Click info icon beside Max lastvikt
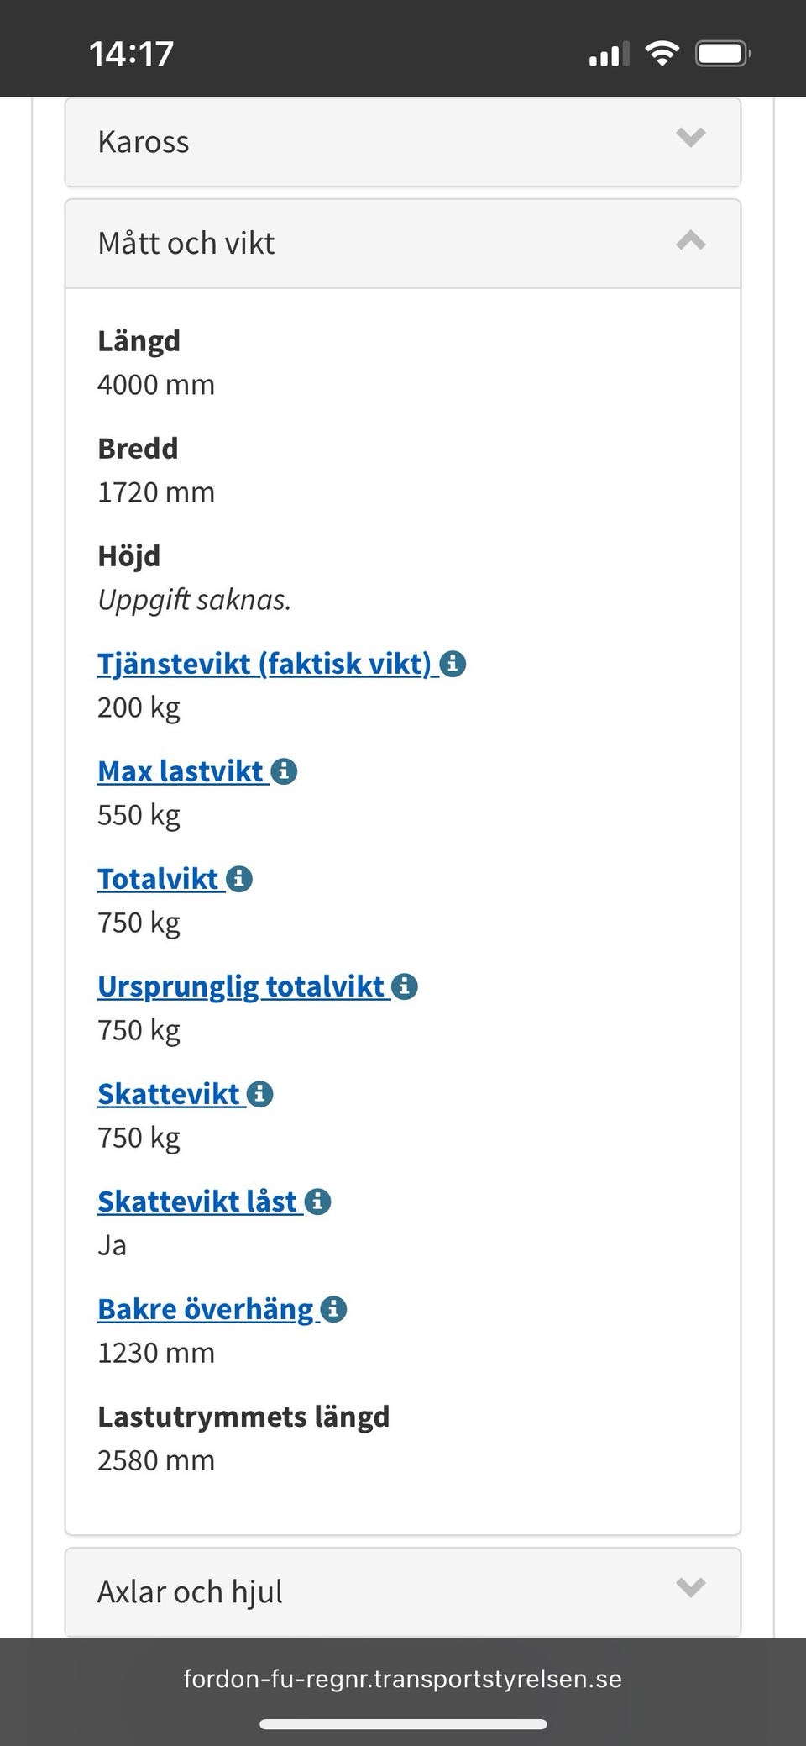The width and height of the screenshot is (806, 1746). pyautogui.click(x=285, y=771)
